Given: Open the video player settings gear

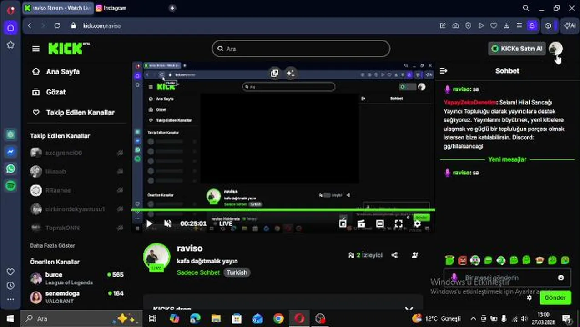Looking at the screenshot, I should (417, 223).
